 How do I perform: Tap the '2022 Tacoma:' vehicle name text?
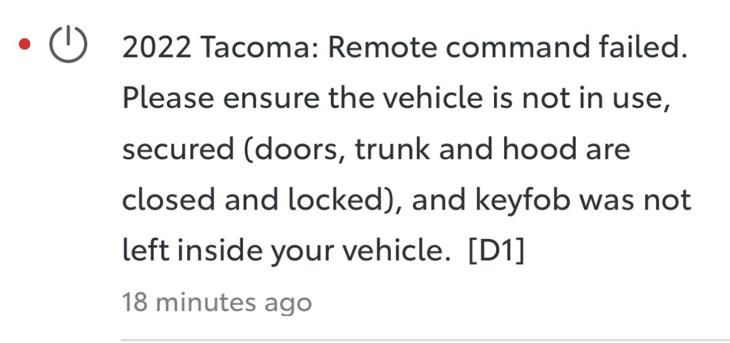220,48
